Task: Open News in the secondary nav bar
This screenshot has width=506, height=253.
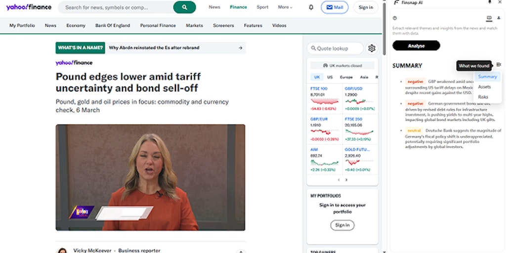Action: 50,26
